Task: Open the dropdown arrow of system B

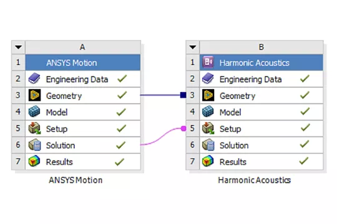Action: (193, 47)
